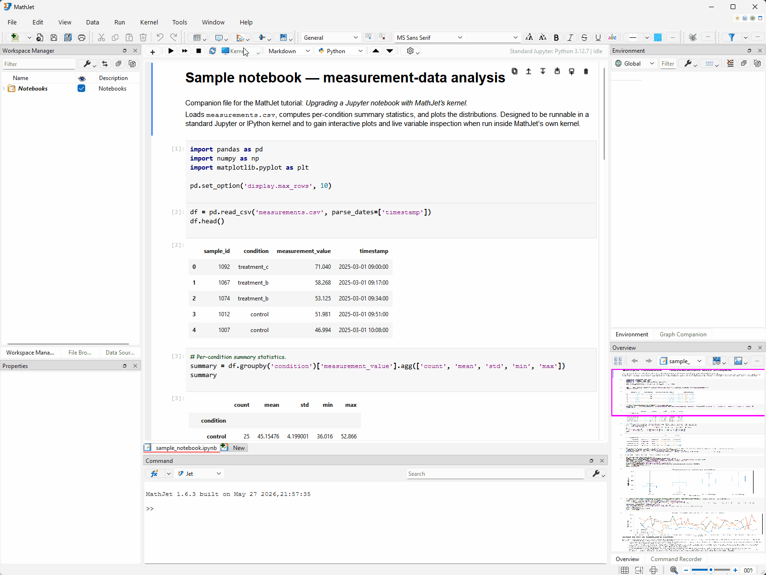Click the blue fill color swatch
Viewport: 766px width, 575px height.
[x=658, y=37]
